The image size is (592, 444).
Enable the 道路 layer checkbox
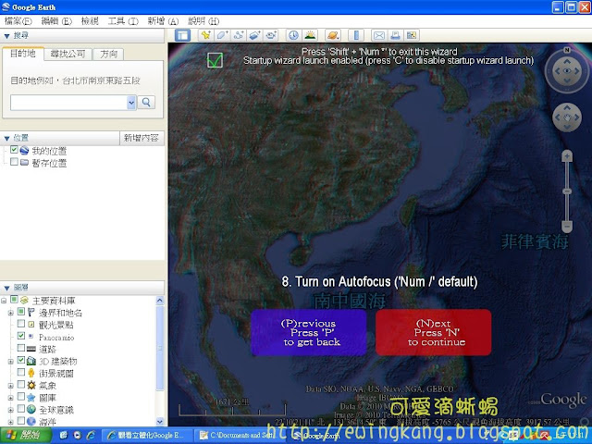[x=21, y=348]
